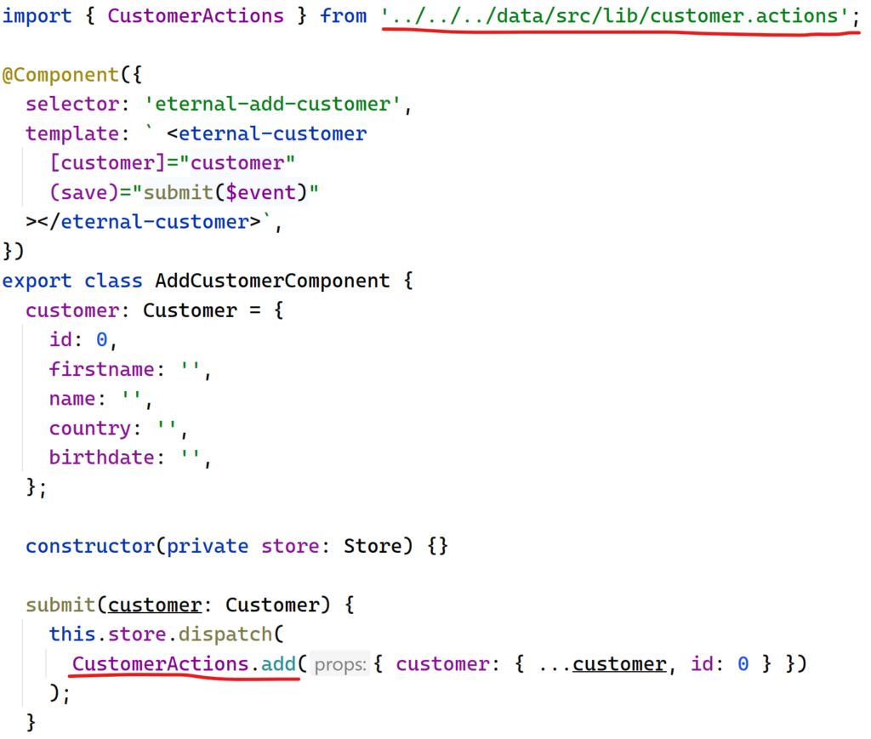Click the selector property name
871x739 pixels.
[x=72, y=104]
